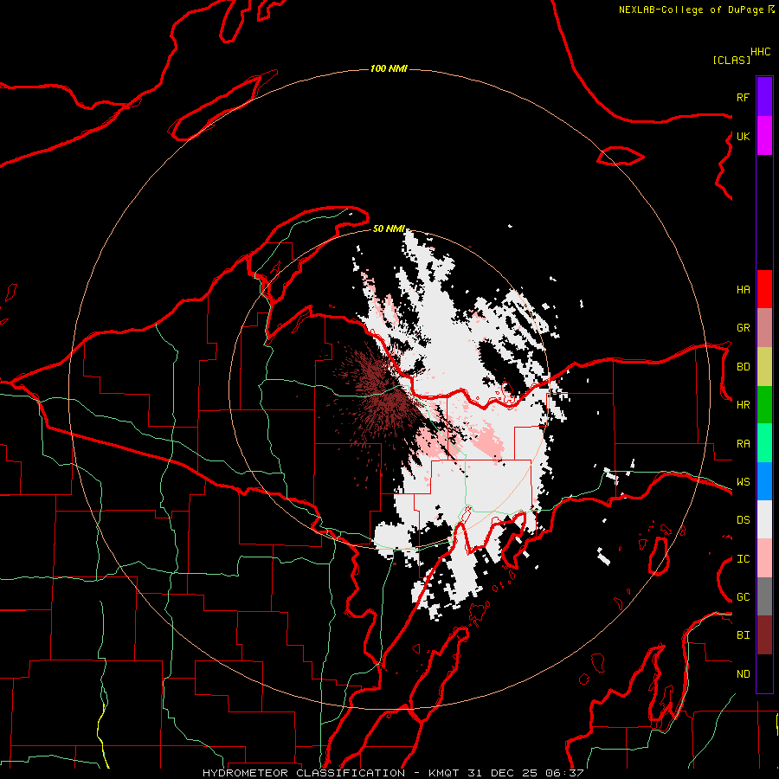Click the WS legend label
The width and height of the screenshot is (779, 779).
tap(743, 482)
